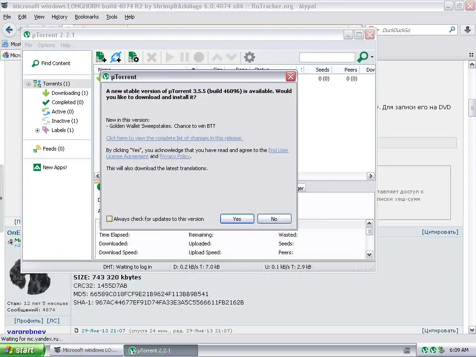Click the Add Torrent toolbar icon
Viewport: 476px width, 357px height.
[x=101, y=57]
